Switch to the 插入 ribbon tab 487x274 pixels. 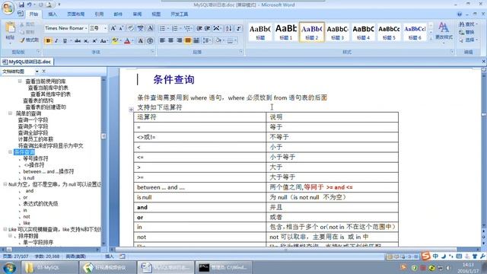point(53,14)
